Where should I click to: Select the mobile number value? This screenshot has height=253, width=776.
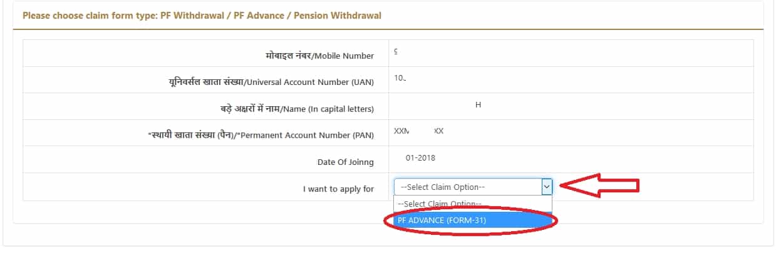[396, 51]
